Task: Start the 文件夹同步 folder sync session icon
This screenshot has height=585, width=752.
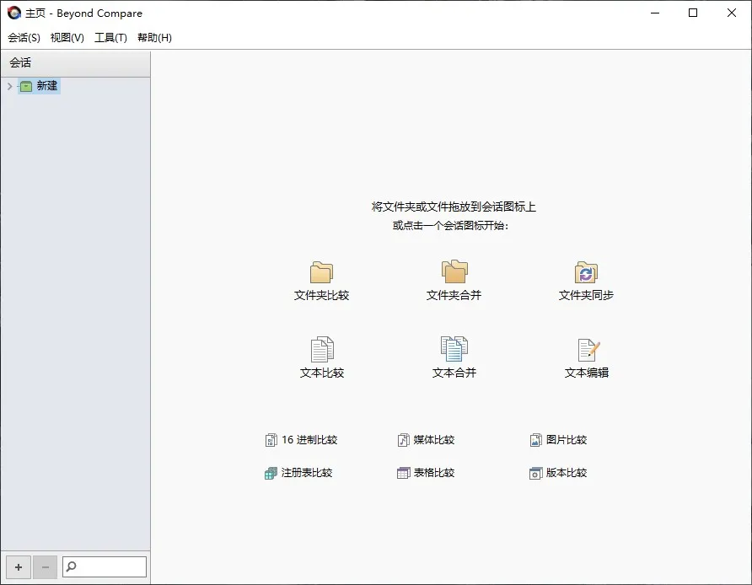Action: [586, 272]
